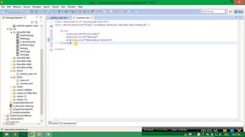Click the Save toolbar icon
The height and width of the screenshot is (137, 245).
(10, 11)
